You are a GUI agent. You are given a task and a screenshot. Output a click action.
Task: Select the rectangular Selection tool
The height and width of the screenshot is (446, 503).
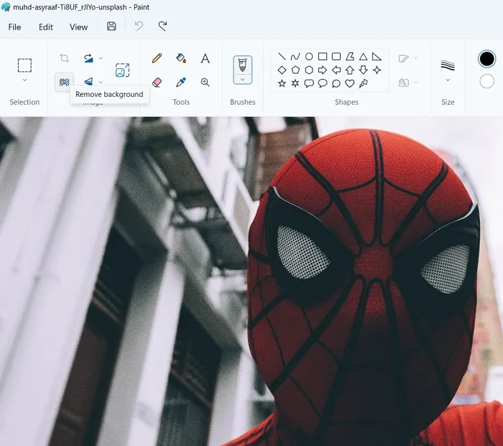point(24,65)
